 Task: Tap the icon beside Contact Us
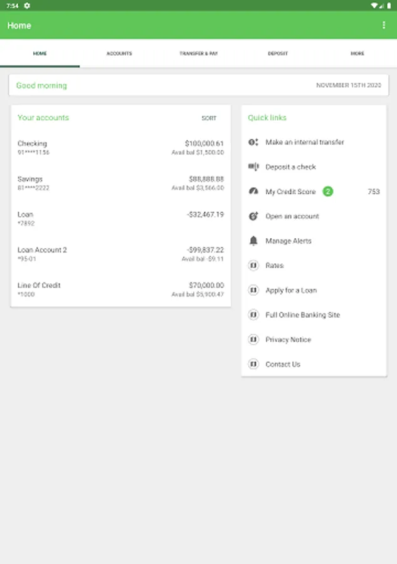(x=253, y=364)
